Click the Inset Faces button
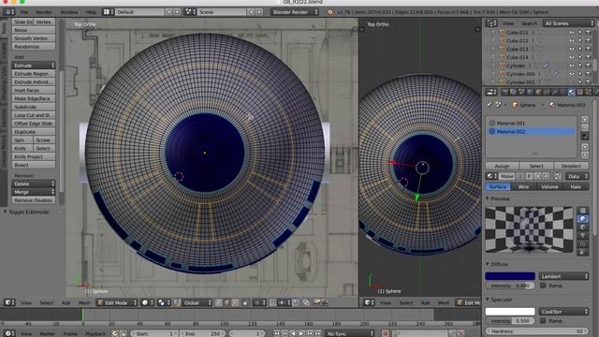The width and height of the screenshot is (599, 337). [34, 90]
